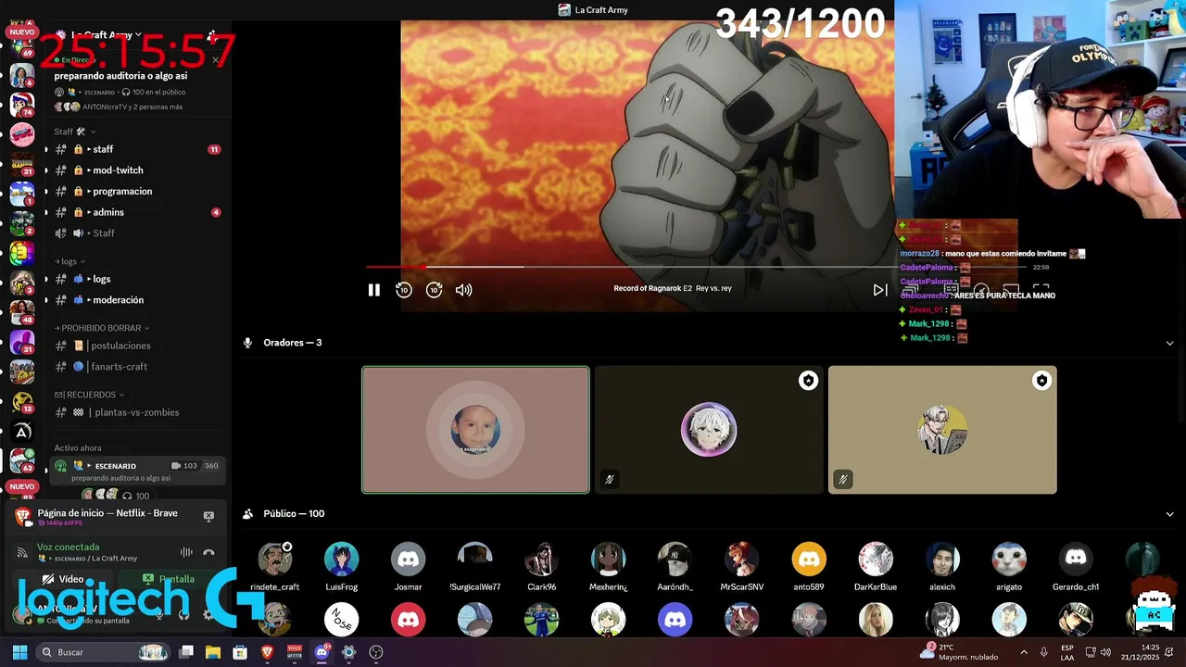1186x667 pixels.
Task: Open the moderación channel
Action: (135, 300)
